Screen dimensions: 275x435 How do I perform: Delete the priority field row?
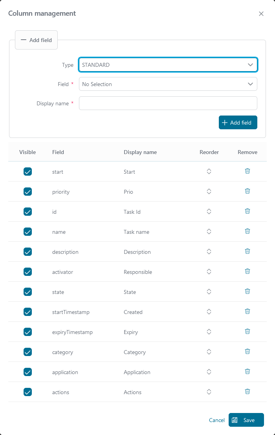coord(247,191)
